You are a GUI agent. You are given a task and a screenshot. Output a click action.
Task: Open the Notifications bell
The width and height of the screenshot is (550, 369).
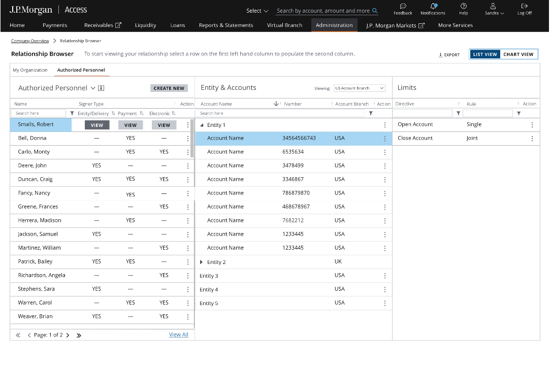click(x=433, y=6)
